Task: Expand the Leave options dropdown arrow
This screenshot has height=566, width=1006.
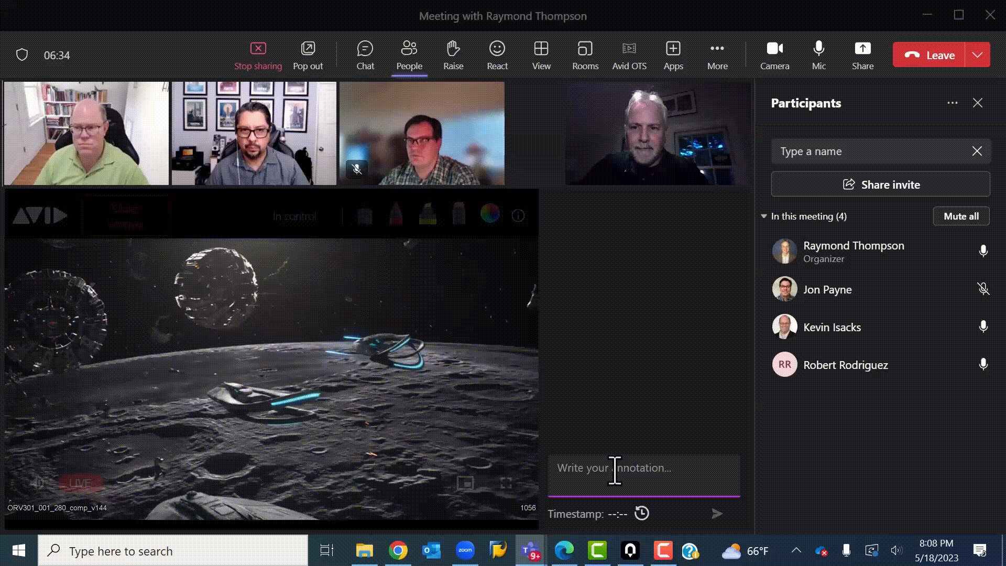Action: [x=978, y=55]
